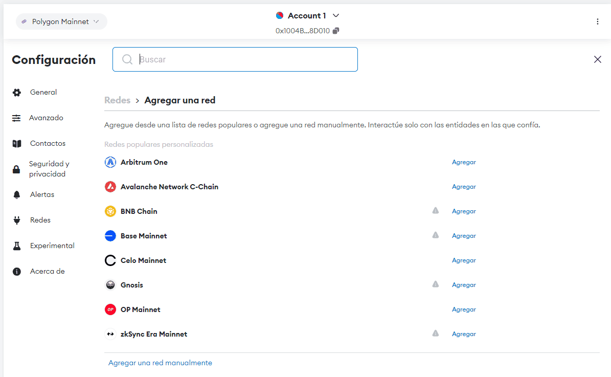Image resolution: width=611 pixels, height=377 pixels.
Task: Click the zkSync Era Mainnet name
Action: 154,334
